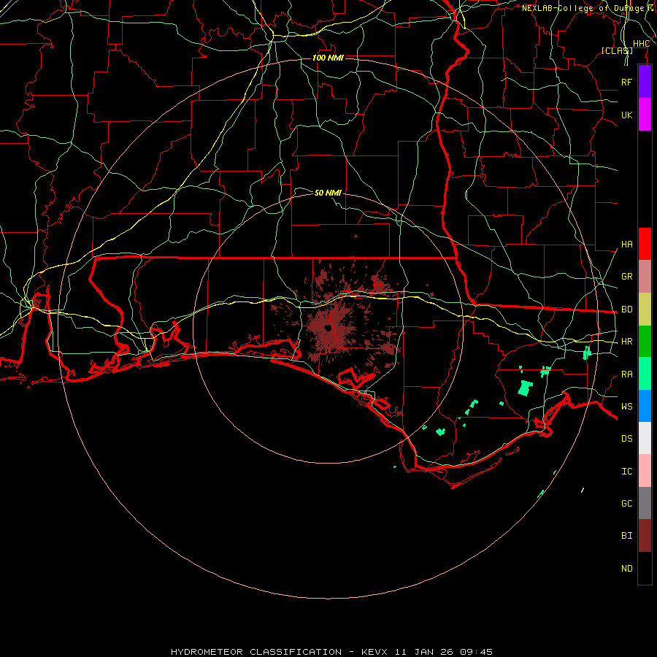Viewport: 657px width, 657px height.
Task: Click the KEVX station identifier
Action: [375, 652]
